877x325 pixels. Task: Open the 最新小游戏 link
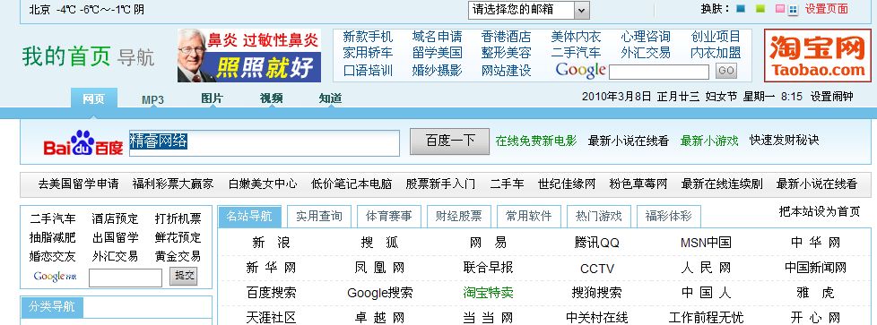[x=709, y=141]
